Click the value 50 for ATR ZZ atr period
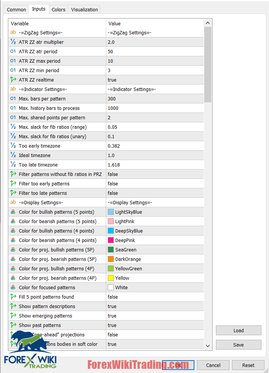The width and height of the screenshot is (269, 373). pos(110,52)
